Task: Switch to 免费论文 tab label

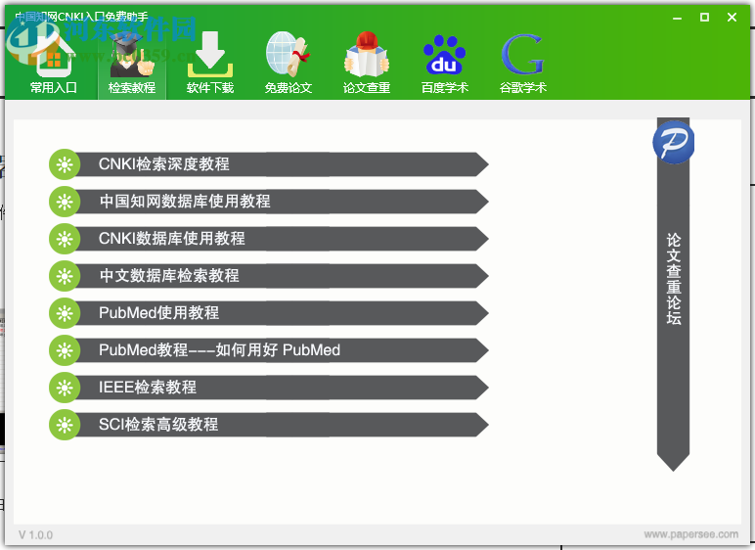Action: coord(289,88)
